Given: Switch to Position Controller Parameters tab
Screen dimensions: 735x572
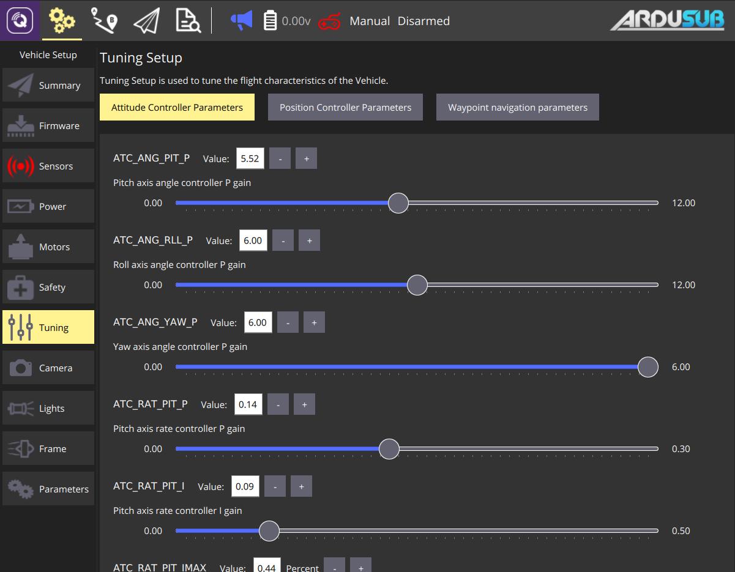Looking at the screenshot, I should pos(345,106).
